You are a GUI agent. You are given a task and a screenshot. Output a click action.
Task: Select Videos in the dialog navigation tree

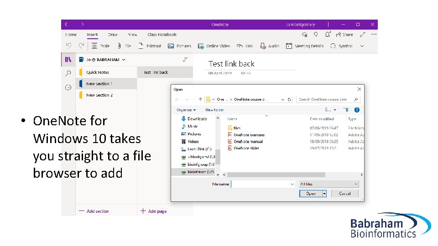tap(190, 142)
